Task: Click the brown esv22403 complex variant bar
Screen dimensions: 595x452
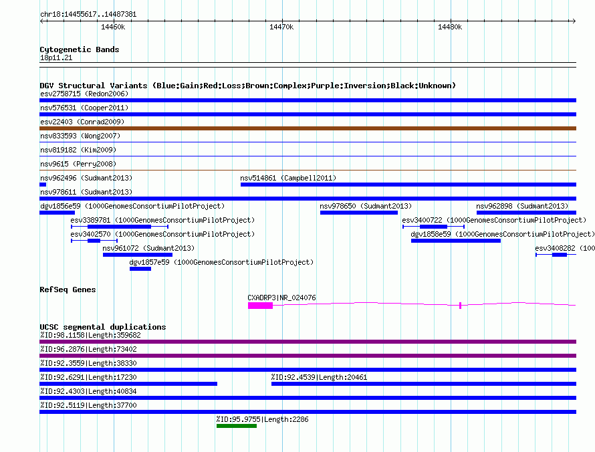Action: pyautogui.click(x=308, y=128)
